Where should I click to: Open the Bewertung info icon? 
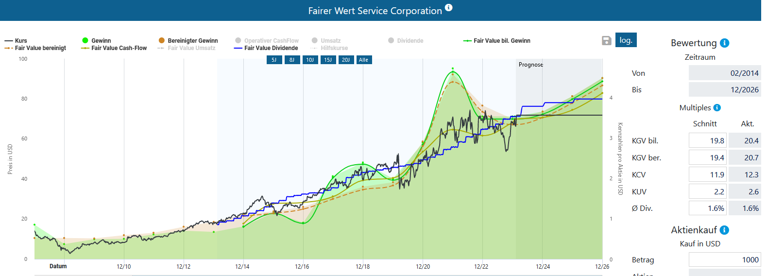click(724, 43)
